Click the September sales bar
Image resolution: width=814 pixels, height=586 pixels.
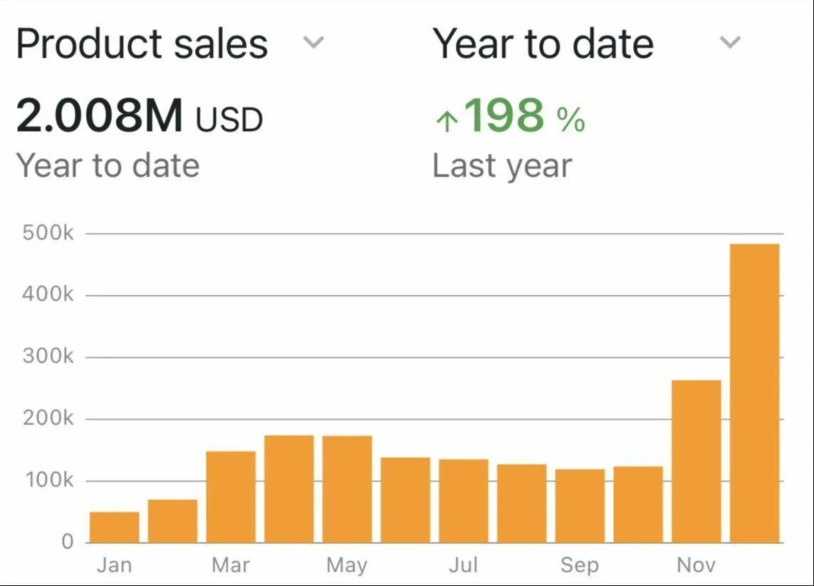coord(580,506)
